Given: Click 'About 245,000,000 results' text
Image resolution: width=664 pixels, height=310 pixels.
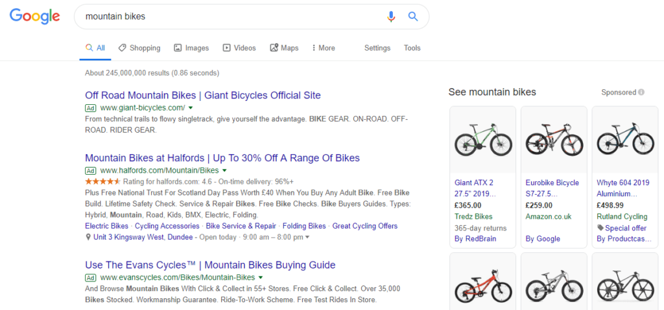Looking at the screenshot, I should pos(127,73).
